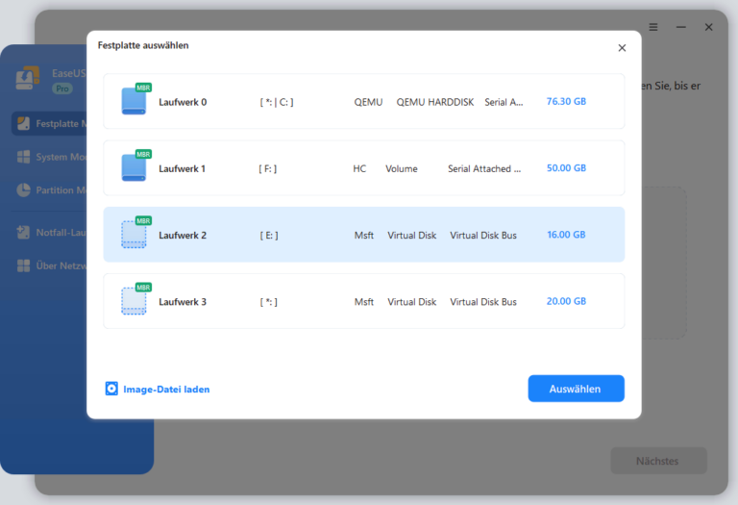738x505 pixels.
Task: Click the Festplatte sidebar icon
Action: point(23,123)
